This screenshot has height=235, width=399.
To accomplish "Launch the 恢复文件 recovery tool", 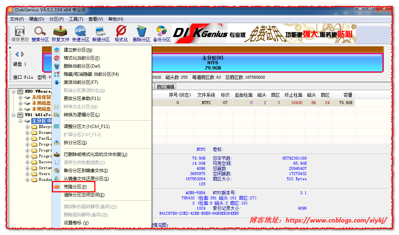I will coord(60,34).
